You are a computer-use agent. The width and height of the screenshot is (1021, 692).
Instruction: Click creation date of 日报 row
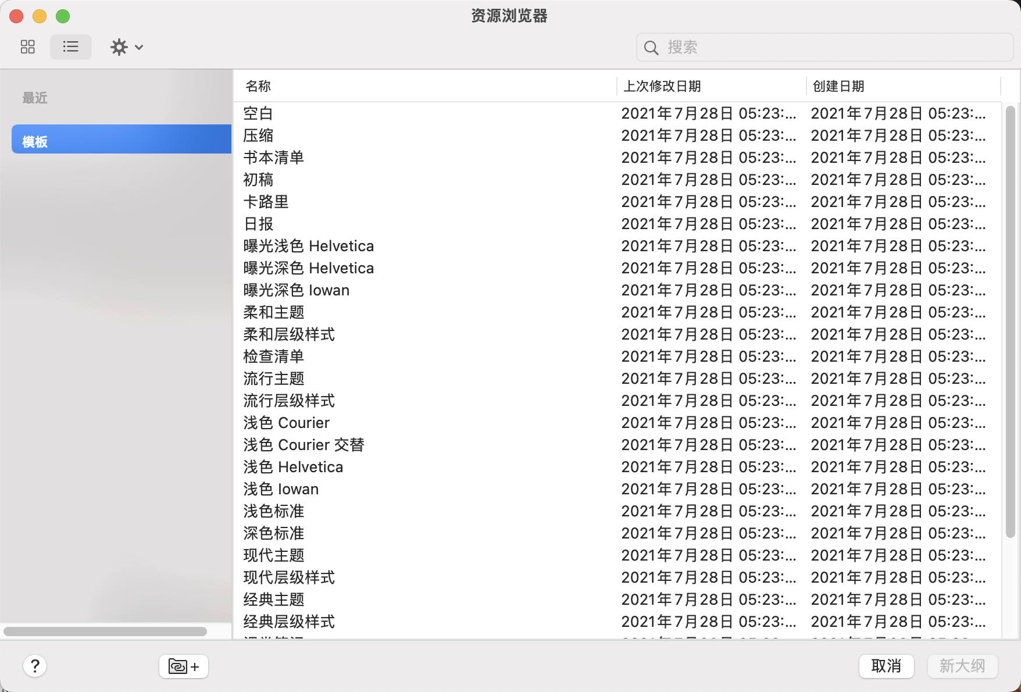(898, 224)
